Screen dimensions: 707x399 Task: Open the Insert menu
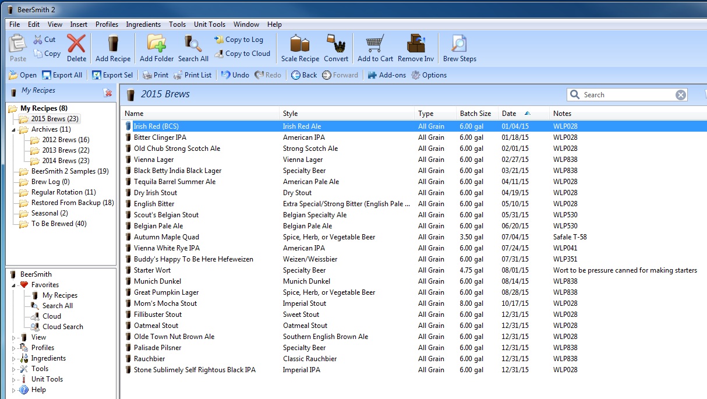pos(79,24)
